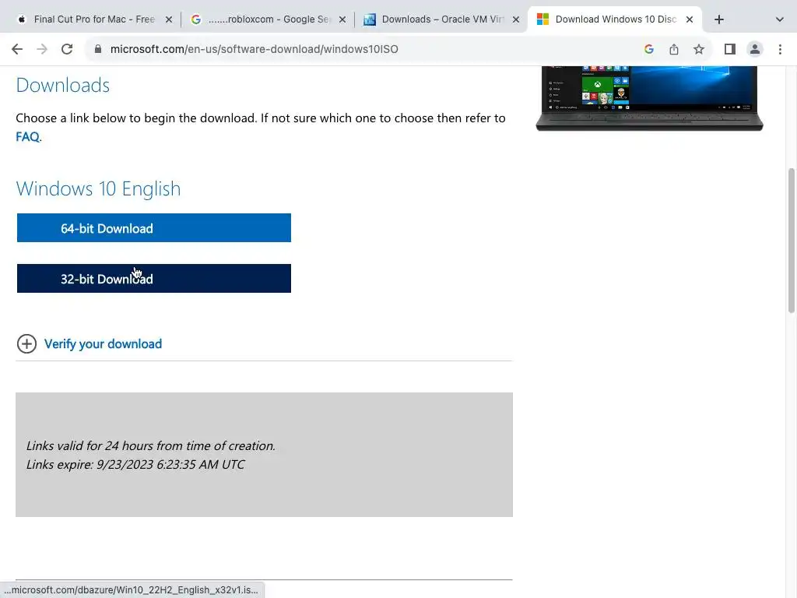Switch to the robloxcom Google Search tab
The width and height of the screenshot is (797, 598).
[x=269, y=19]
